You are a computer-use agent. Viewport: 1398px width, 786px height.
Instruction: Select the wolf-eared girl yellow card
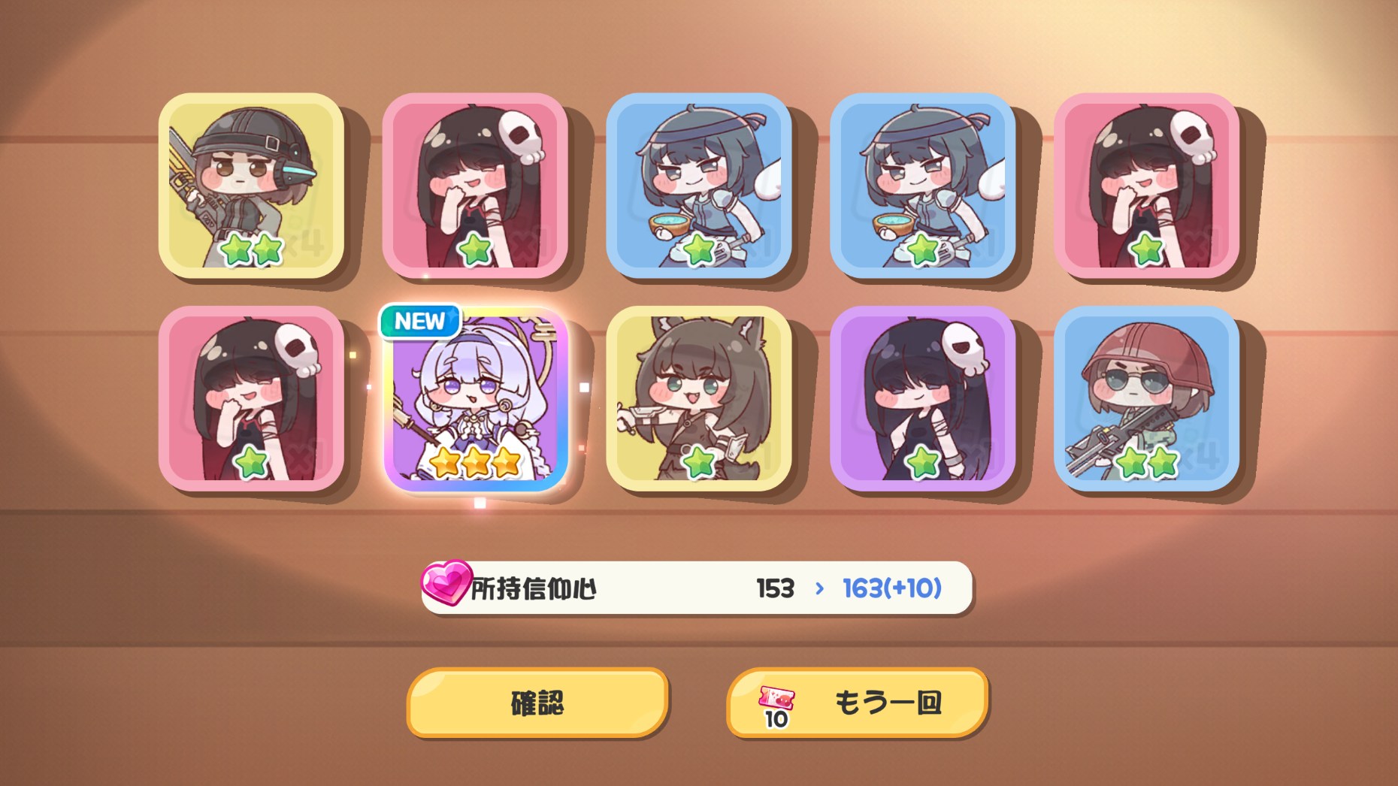[698, 398]
